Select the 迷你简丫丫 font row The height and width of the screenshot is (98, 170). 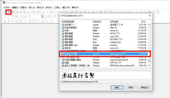point(104,25)
